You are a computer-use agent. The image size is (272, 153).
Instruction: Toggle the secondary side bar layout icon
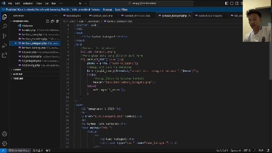[237, 3]
